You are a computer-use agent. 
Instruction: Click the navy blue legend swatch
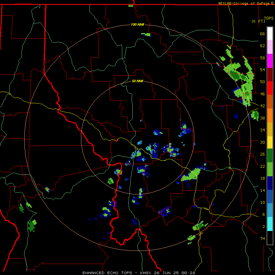point(270,183)
